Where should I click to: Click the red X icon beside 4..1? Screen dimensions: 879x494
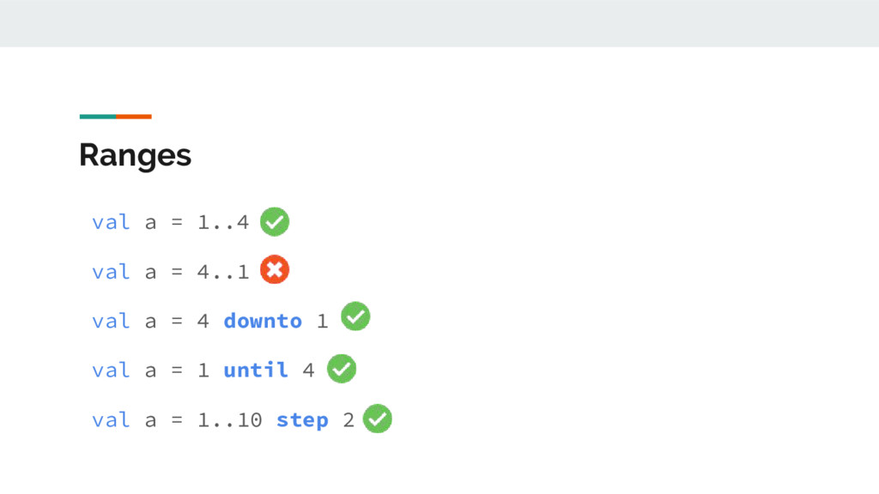(x=275, y=270)
